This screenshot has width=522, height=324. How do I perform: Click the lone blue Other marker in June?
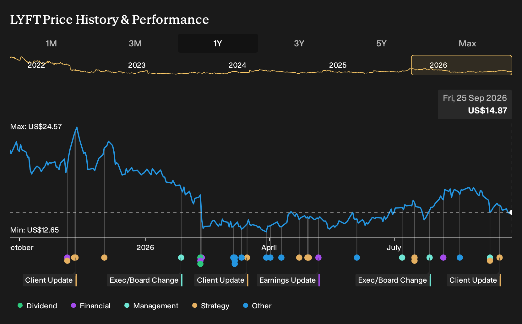[x=357, y=258]
